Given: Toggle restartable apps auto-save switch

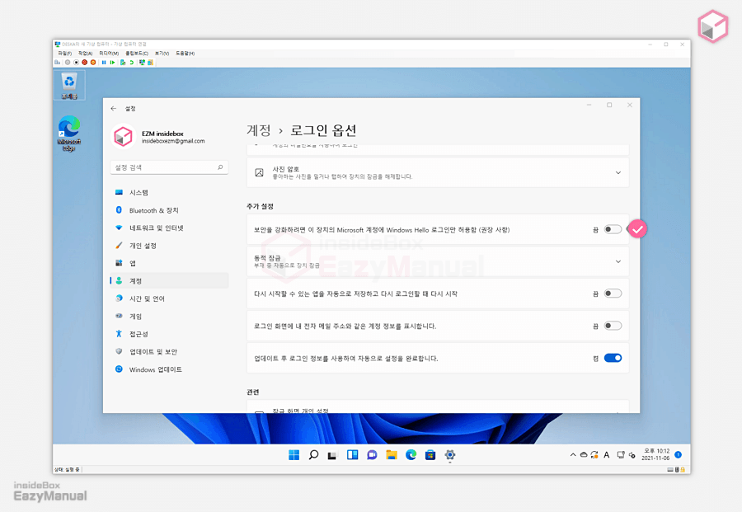Looking at the screenshot, I should coord(613,294).
